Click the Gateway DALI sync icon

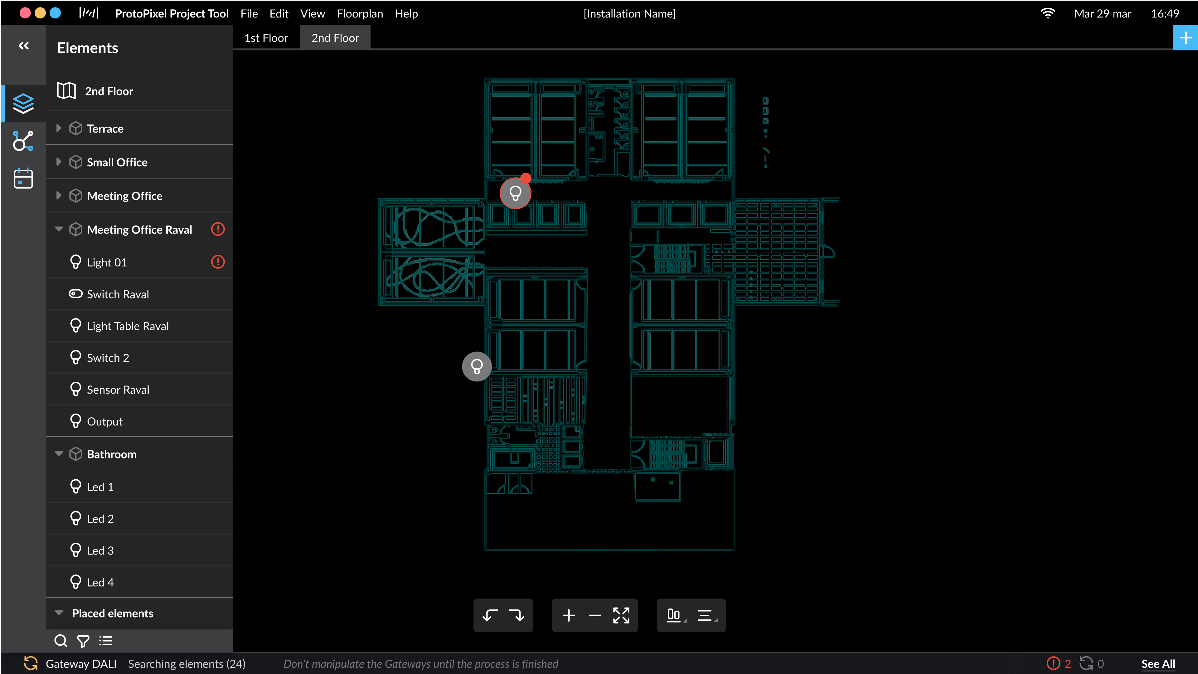(31, 663)
